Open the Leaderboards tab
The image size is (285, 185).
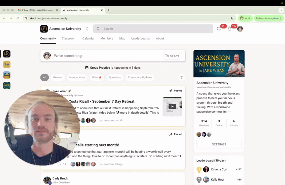(141, 38)
